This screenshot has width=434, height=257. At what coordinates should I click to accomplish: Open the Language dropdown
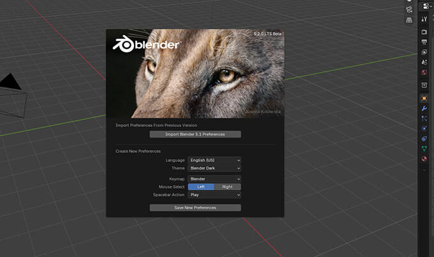[x=214, y=160]
